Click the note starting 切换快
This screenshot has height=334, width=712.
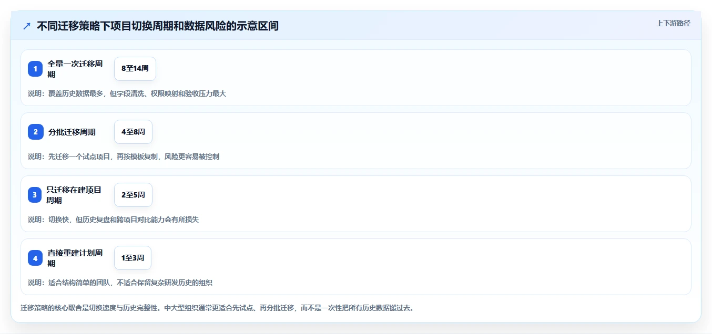(x=113, y=220)
